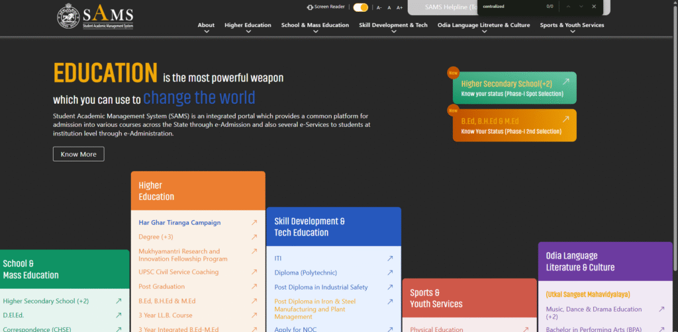This screenshot has height=332, width=678.
Task: Click the (Utkal Sangeet Mahavidyalaya) heading
Action: [x=588, y=294]
